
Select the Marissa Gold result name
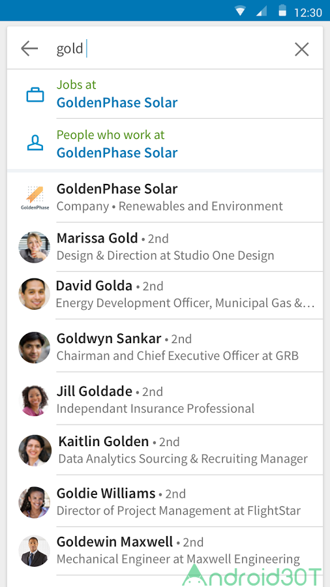[97, 238]
